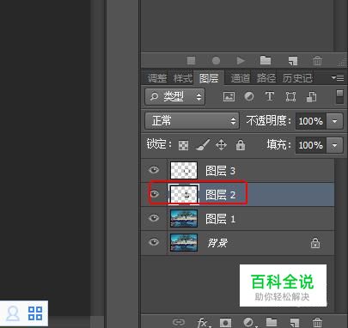Filter for adjustment layers icon

pyautogui.click(x=248, y=97)
